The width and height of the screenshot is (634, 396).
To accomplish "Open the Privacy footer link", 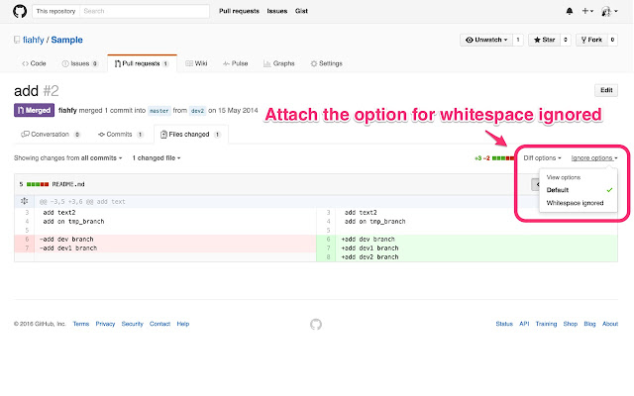I will (105, 324).
